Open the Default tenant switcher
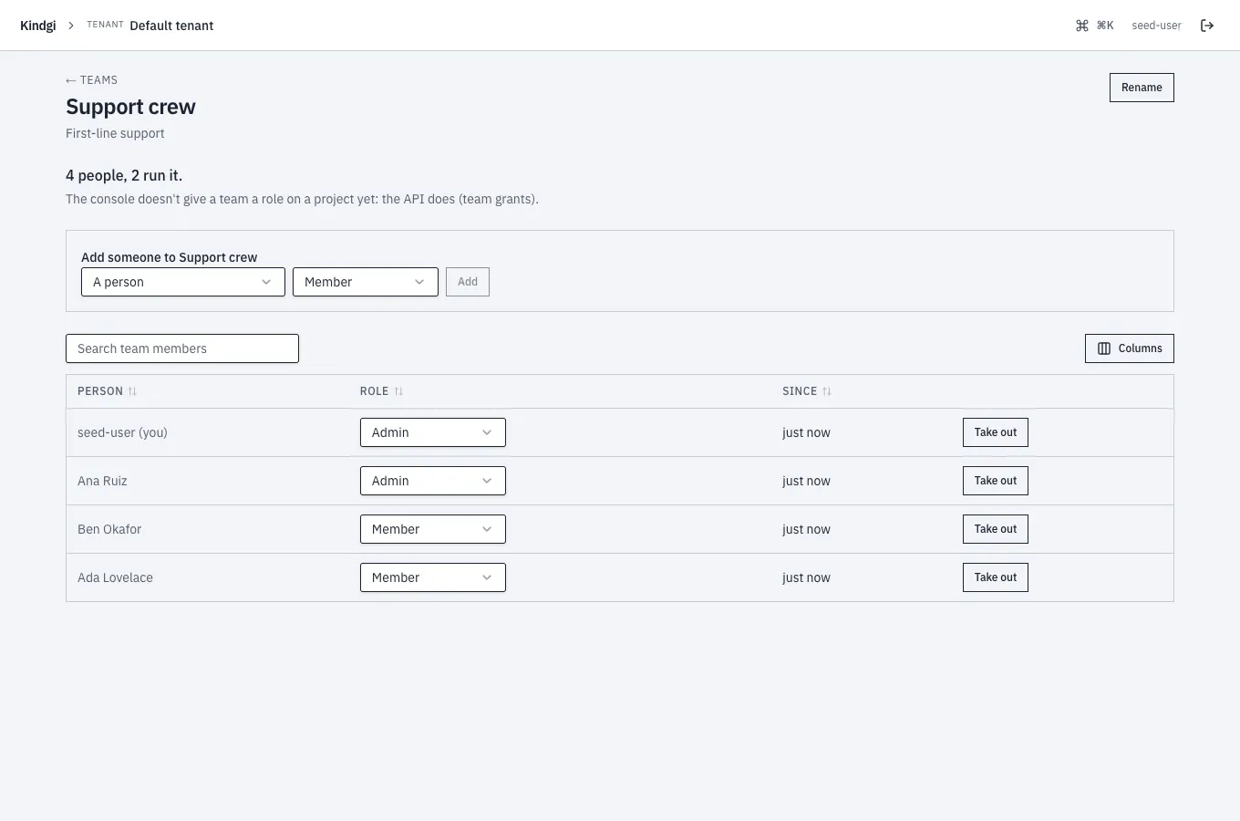This screenshot has width=1240, height=821. pos(150,26)
